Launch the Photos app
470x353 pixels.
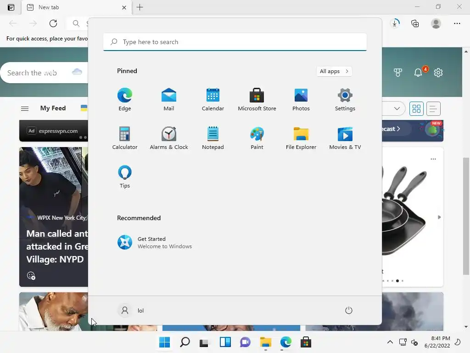tap(301, 100)
